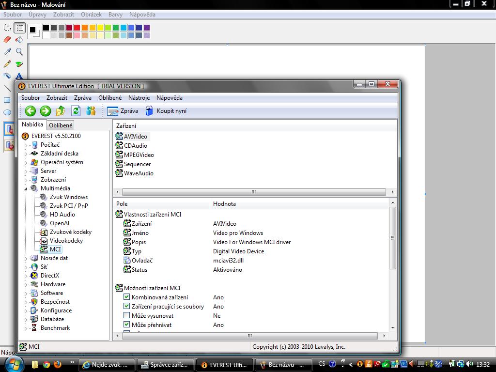The image size is (496, 372).
Task: Click the Pole column header
Action: point(161,204)
